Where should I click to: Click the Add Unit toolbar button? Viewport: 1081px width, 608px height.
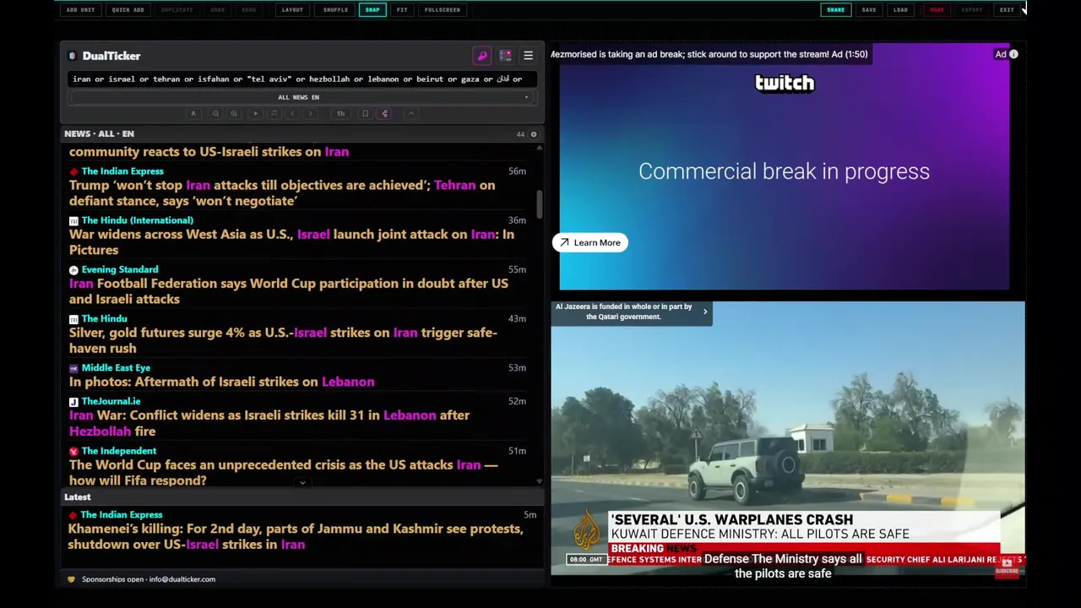pos(80,10)
